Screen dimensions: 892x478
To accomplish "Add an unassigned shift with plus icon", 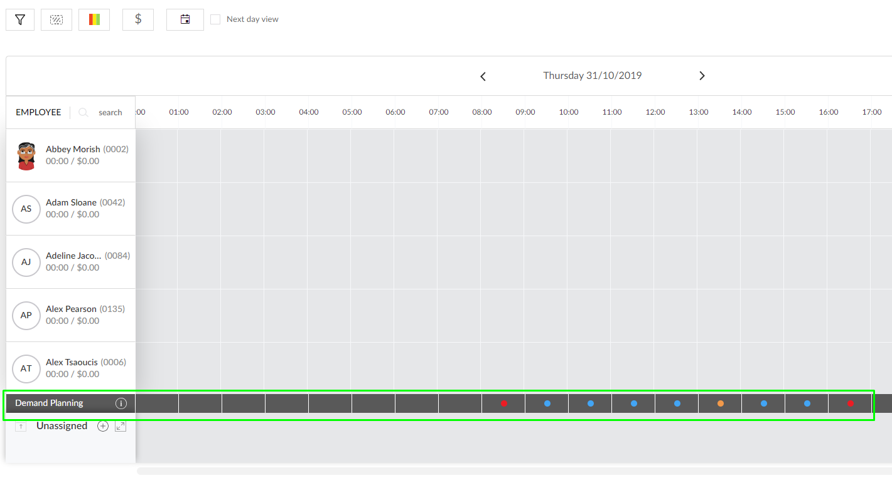I will (103, 427).
